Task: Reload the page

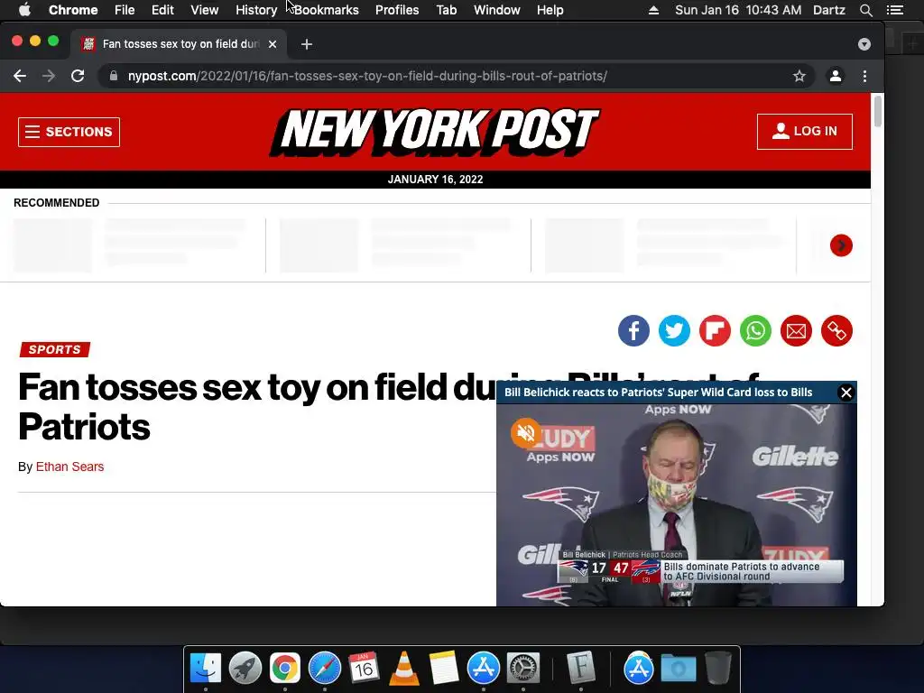Action: pyautogui.click(x=78, y=76)
